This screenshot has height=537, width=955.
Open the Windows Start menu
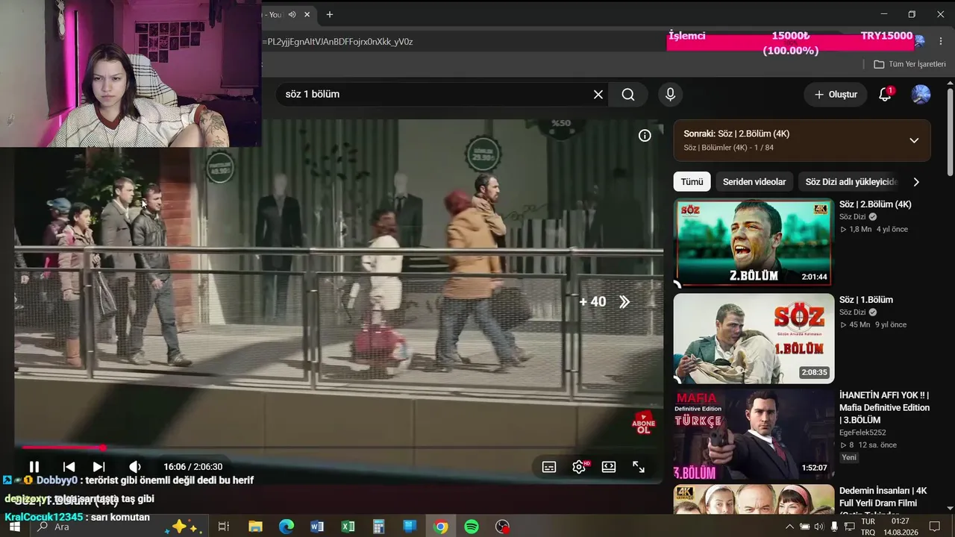(x=14, y=527)
